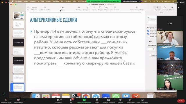Open the Вставка menu
Image resolution: width=186 pixels, height=104 pixels.
tap(41, 1)
